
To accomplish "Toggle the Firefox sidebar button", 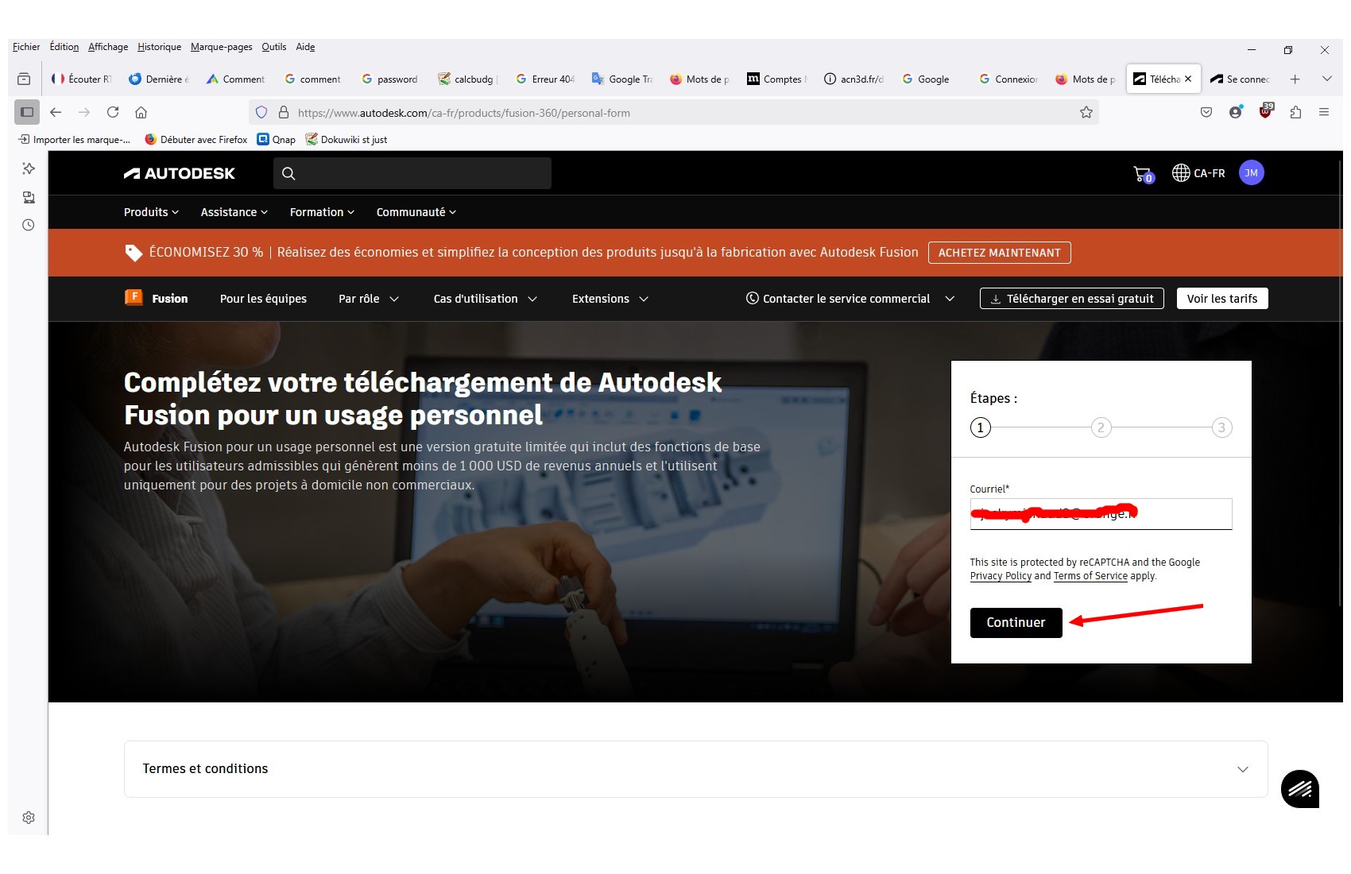I will pos(27,113).
